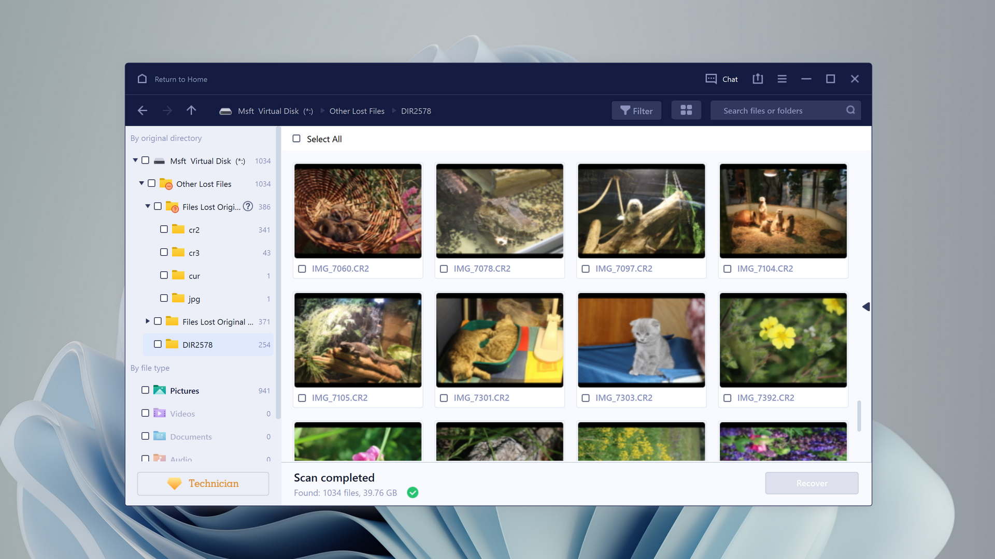Check the Documents file type checkbox
The width and height of the screenshot is (995, 559).
pyautogui.click(x=146, y=436)
